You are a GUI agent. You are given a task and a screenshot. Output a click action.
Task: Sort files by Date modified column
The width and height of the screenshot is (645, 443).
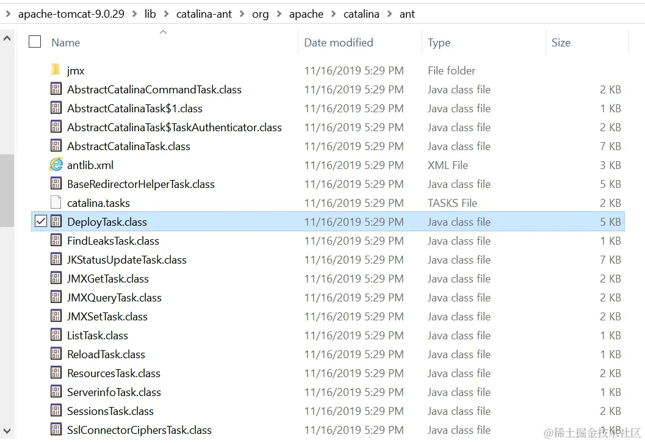339,42
